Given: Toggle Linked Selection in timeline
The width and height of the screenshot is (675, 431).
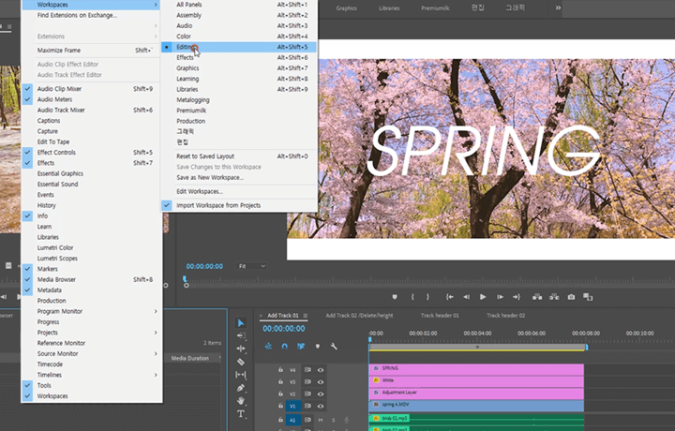Looking at the screenshot, I should point(301,347).
